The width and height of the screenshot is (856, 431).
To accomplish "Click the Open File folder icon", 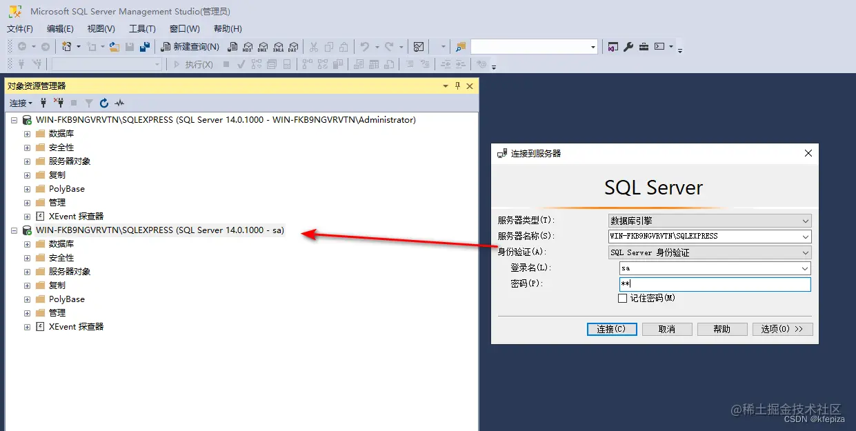I will tap(115, 47).
